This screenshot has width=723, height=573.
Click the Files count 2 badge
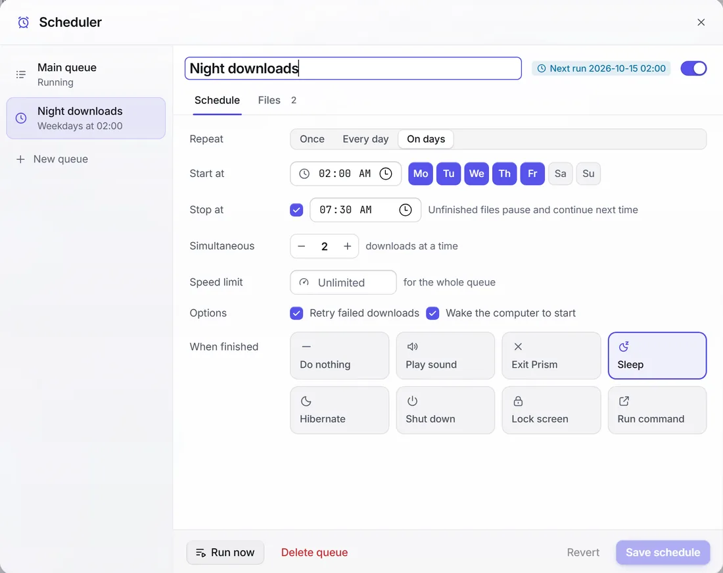(294, 100)
